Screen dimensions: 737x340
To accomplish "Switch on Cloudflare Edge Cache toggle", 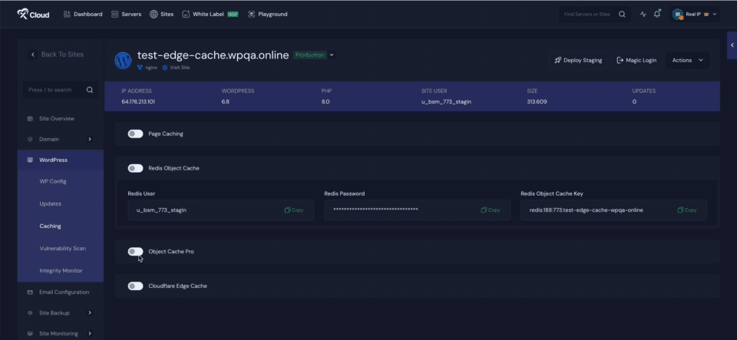I will tap(135, 286).
